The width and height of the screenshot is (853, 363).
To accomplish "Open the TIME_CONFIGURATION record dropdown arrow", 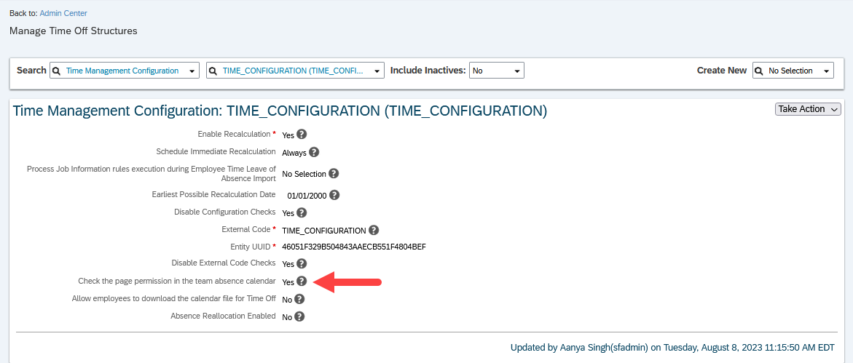I will (377, 71).
